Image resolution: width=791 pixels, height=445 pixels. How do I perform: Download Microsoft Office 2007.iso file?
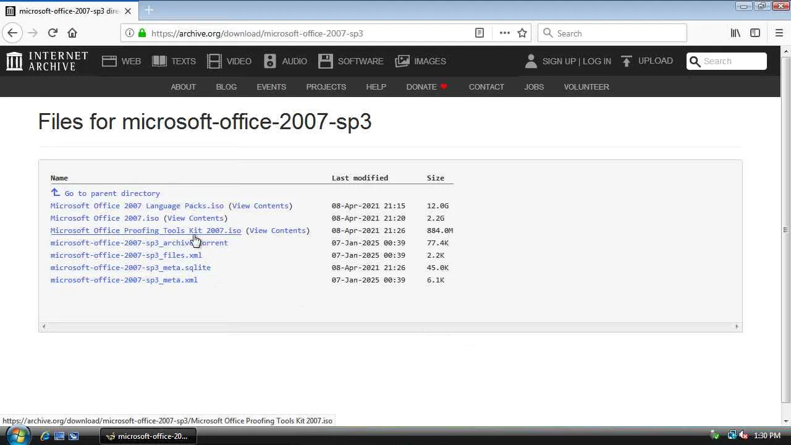click(x=104, y=218)
